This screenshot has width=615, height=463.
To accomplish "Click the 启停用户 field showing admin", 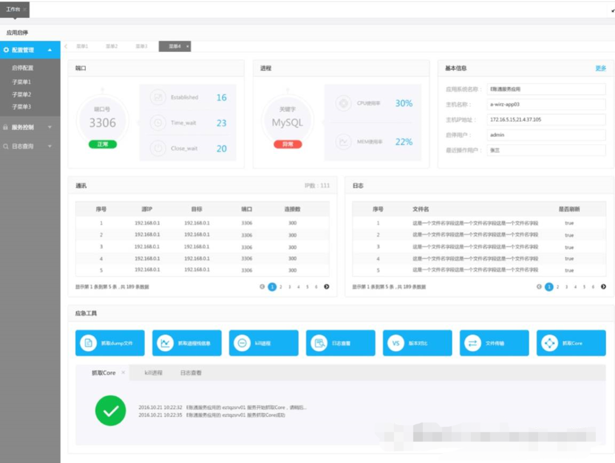I will pos(546,135).
